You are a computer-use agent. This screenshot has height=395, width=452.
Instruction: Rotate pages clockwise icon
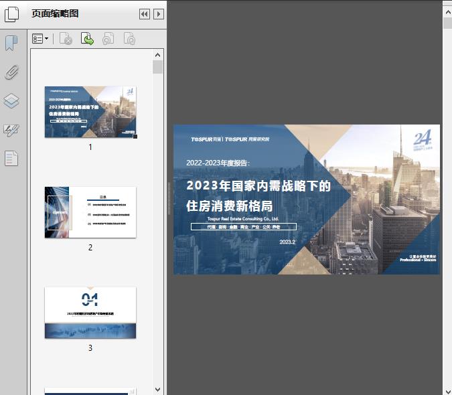coord(129,39)
